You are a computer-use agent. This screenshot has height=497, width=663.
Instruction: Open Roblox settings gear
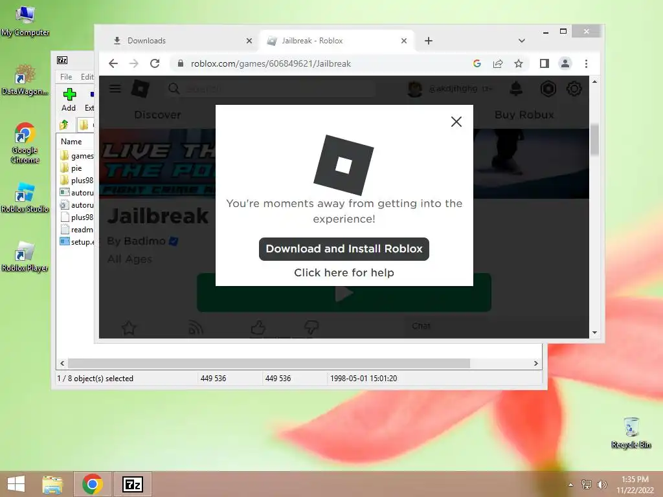(574, 89)
